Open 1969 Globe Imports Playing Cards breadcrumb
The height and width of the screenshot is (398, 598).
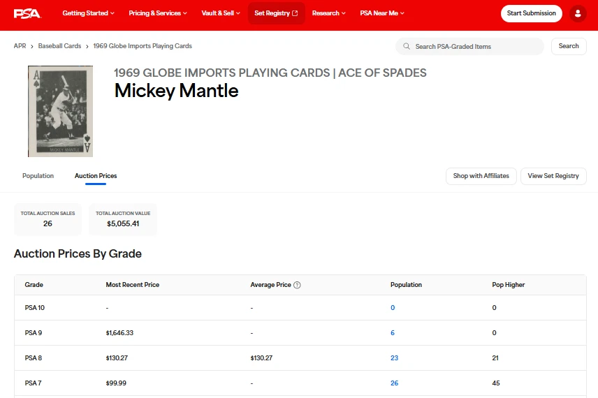(143, 46)
